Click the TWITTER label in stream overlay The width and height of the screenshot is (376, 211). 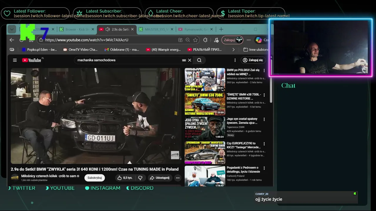point(24,188)
